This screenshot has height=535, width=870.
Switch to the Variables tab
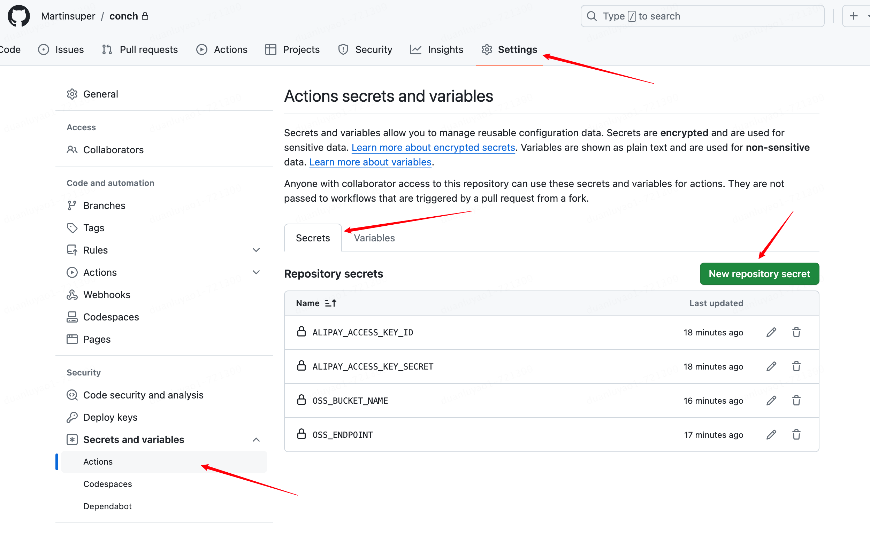point(374,238)
